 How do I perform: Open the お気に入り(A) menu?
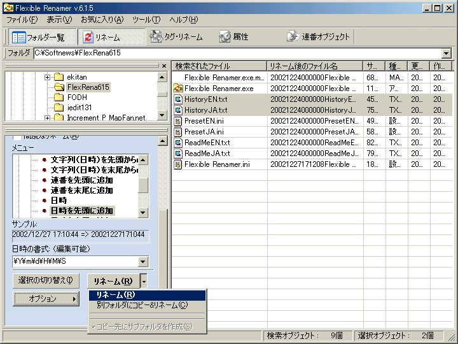pyautogui.click(x=102, y=20)
